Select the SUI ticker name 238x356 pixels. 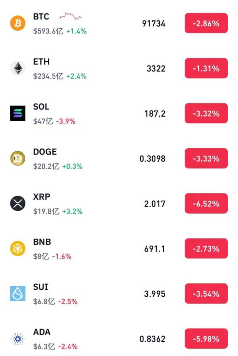point(40,287)
